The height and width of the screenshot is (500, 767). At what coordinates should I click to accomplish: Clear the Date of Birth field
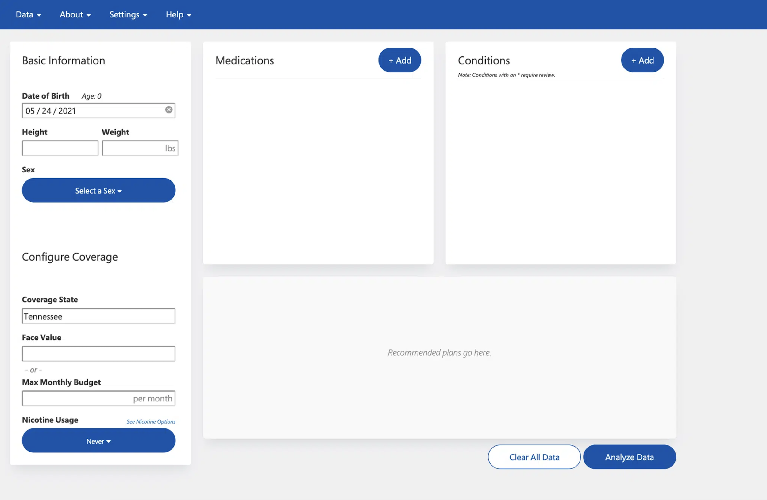pos(168,110)
